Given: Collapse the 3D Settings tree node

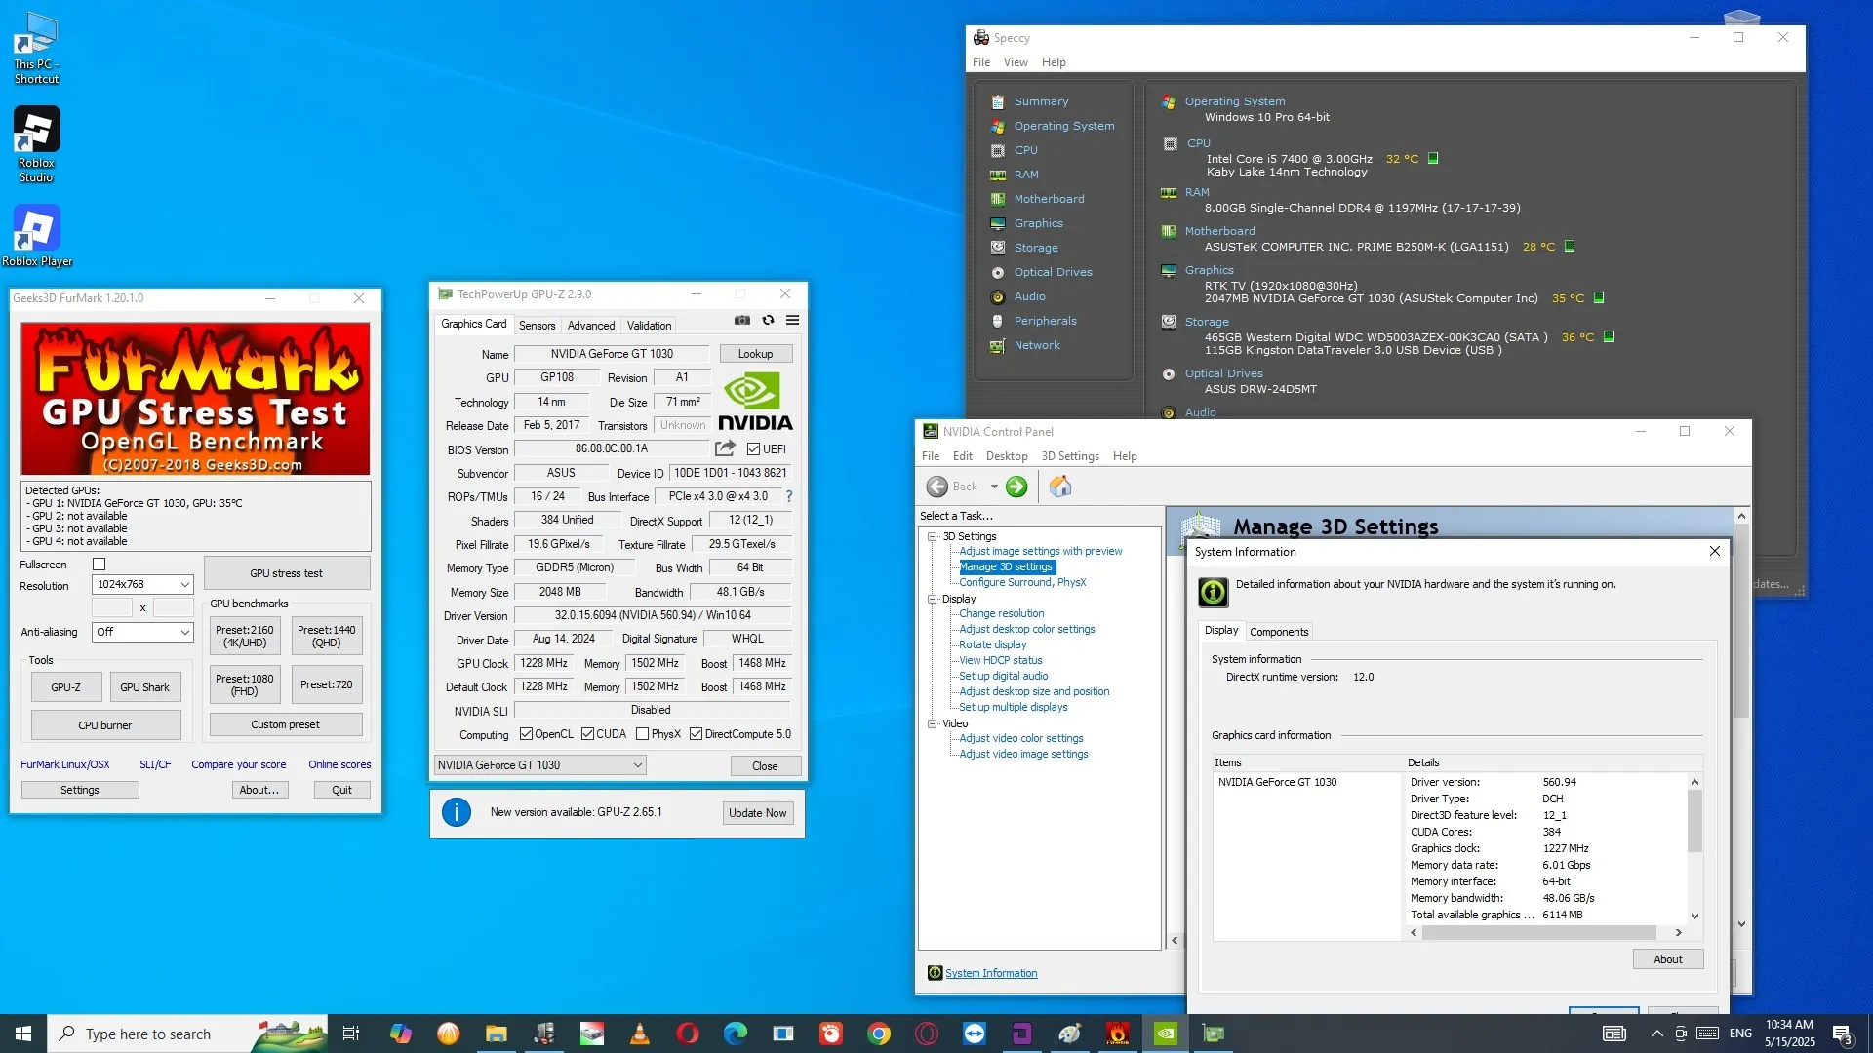Looking at the screenshot, I should click(933, 536).
